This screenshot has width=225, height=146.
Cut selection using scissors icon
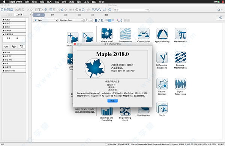tap(16, 10)
